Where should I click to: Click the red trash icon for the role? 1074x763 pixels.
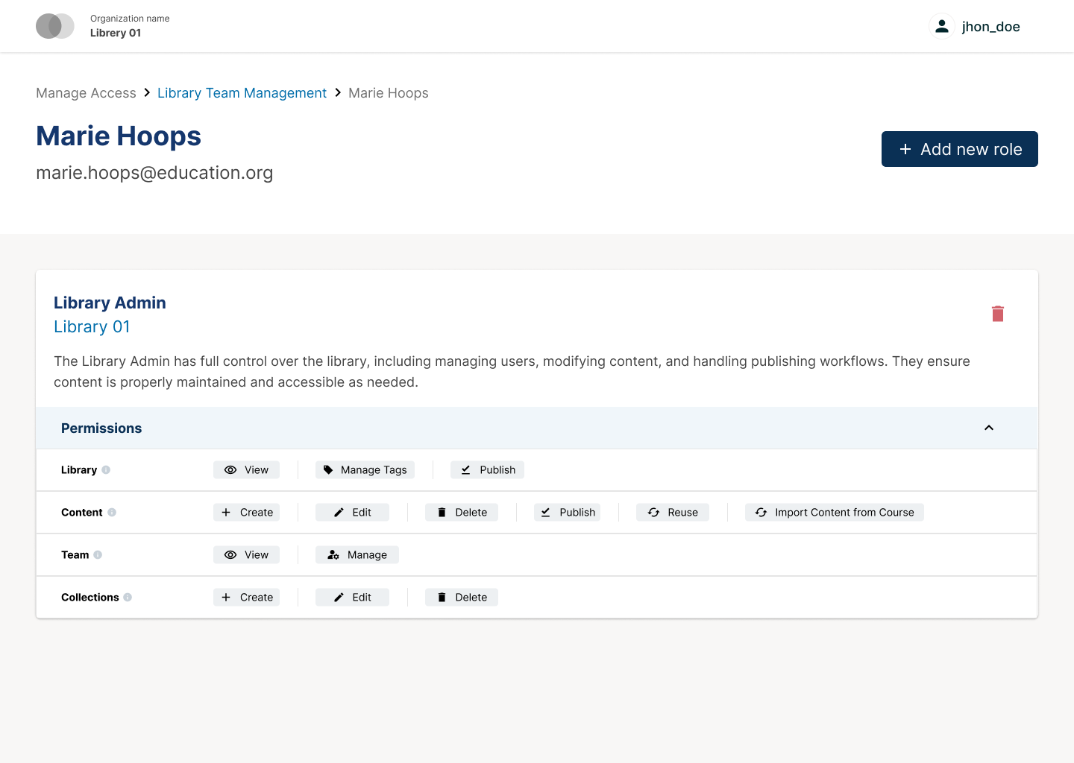click(998, 314)
